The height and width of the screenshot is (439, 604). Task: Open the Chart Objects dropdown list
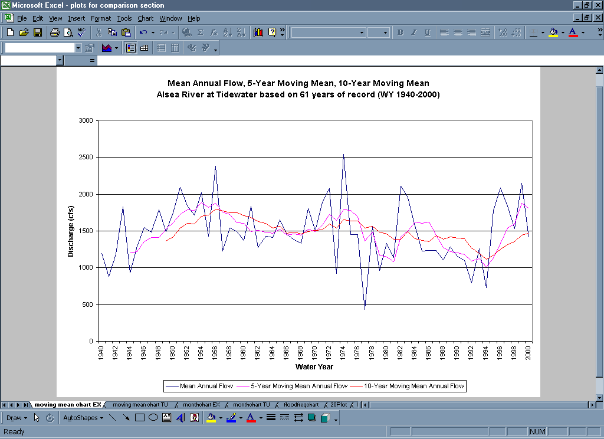[x=78, y=48]
